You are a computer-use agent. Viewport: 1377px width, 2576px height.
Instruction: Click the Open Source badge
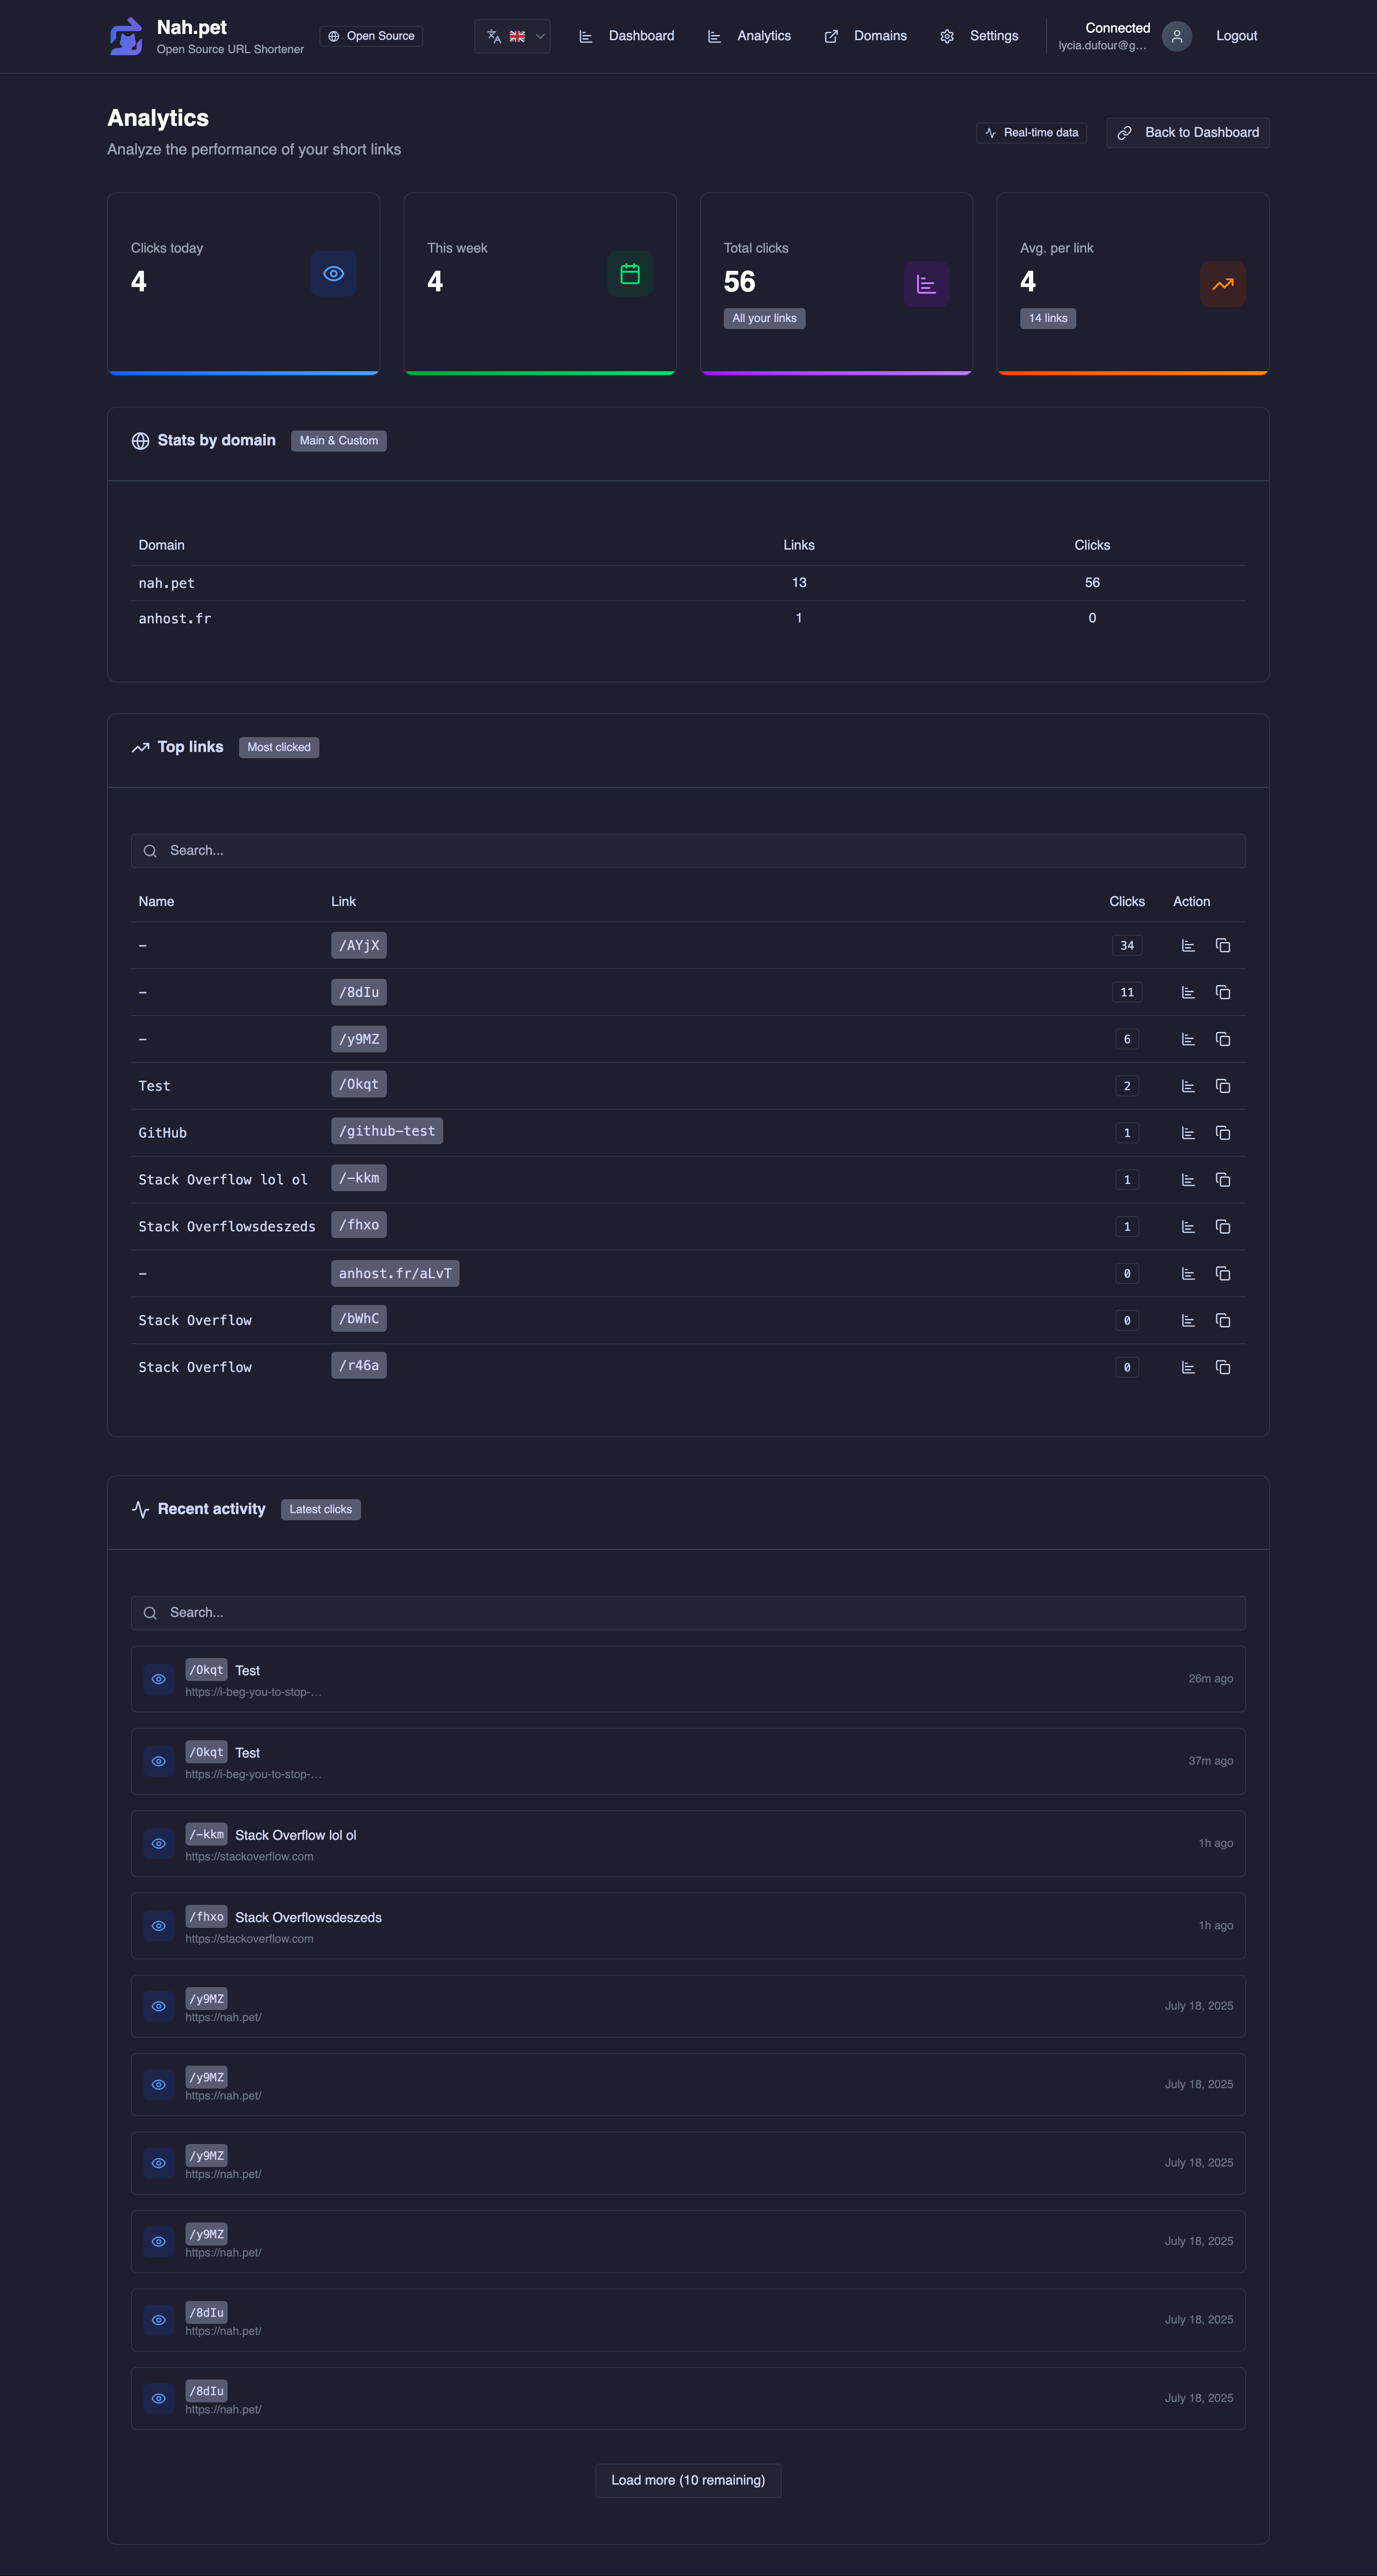click(371, 36)
